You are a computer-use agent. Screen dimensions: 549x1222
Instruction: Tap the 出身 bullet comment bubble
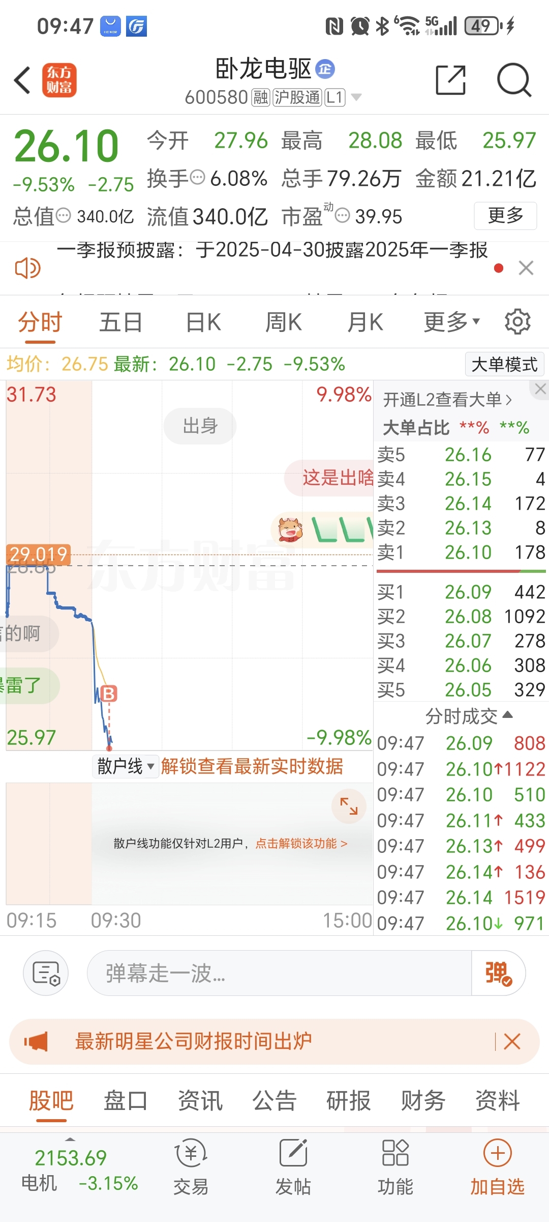(200, 426)
